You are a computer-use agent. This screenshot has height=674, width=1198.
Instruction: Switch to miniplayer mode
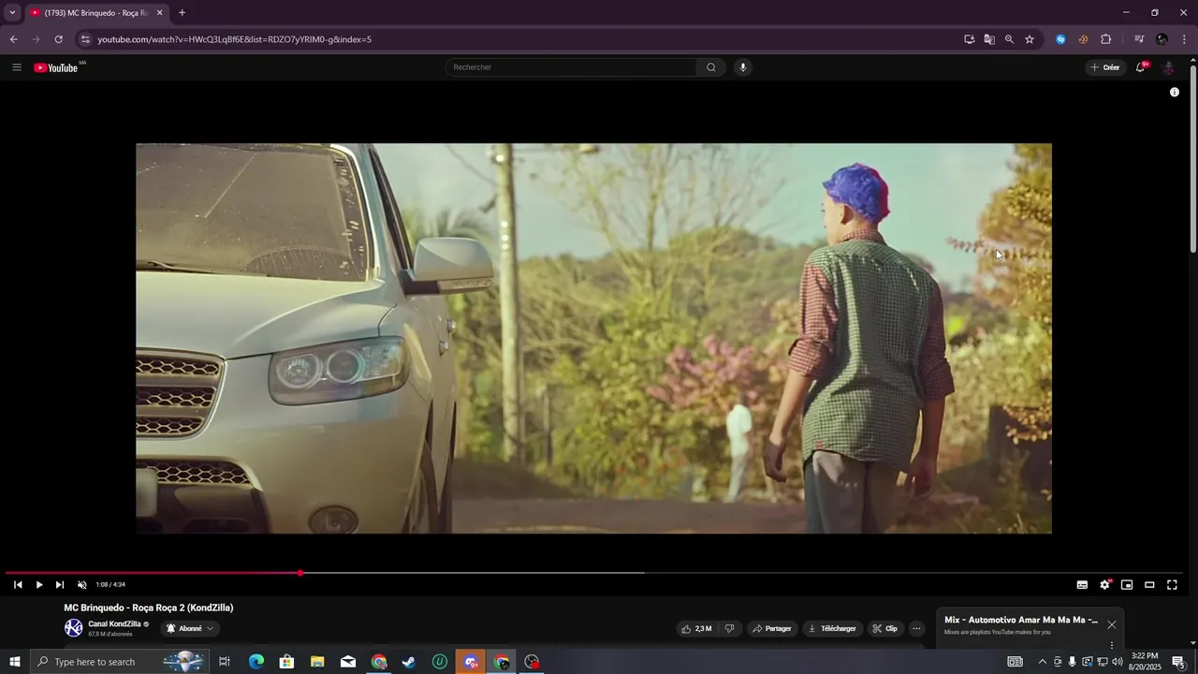[1127, 585]
